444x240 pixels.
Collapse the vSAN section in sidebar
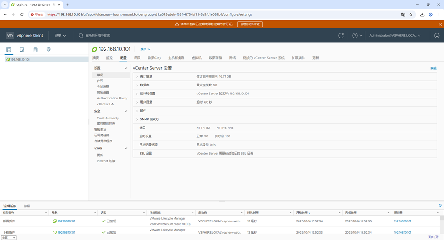point(126,148)
